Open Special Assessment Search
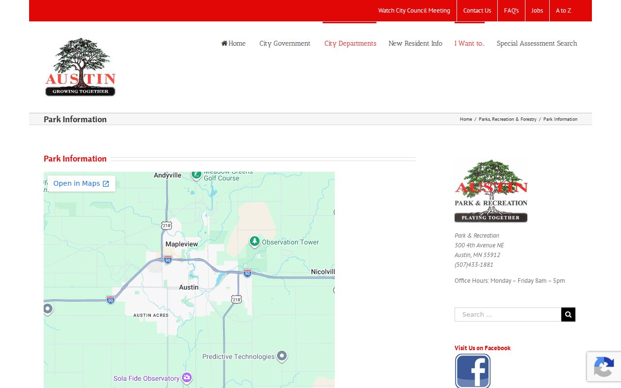621x388 pixels. [537, 43]
